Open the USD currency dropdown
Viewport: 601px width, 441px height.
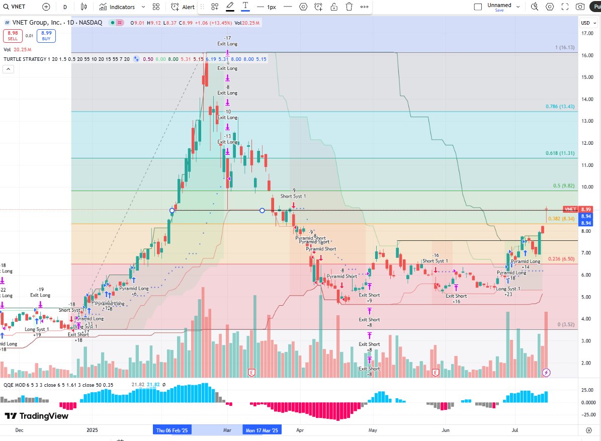(x=589, y=23)
